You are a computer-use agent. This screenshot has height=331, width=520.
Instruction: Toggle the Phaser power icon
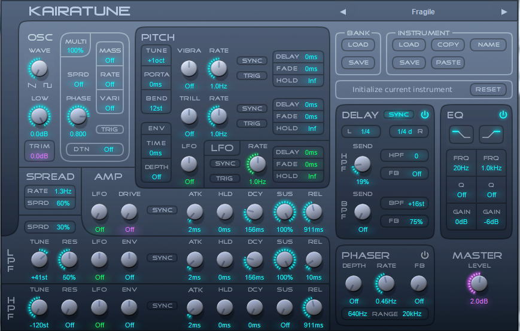pos(425,255)
